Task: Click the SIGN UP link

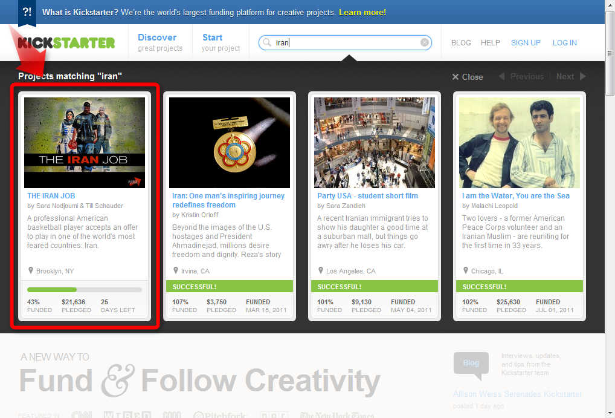Action: coord(526,42)
